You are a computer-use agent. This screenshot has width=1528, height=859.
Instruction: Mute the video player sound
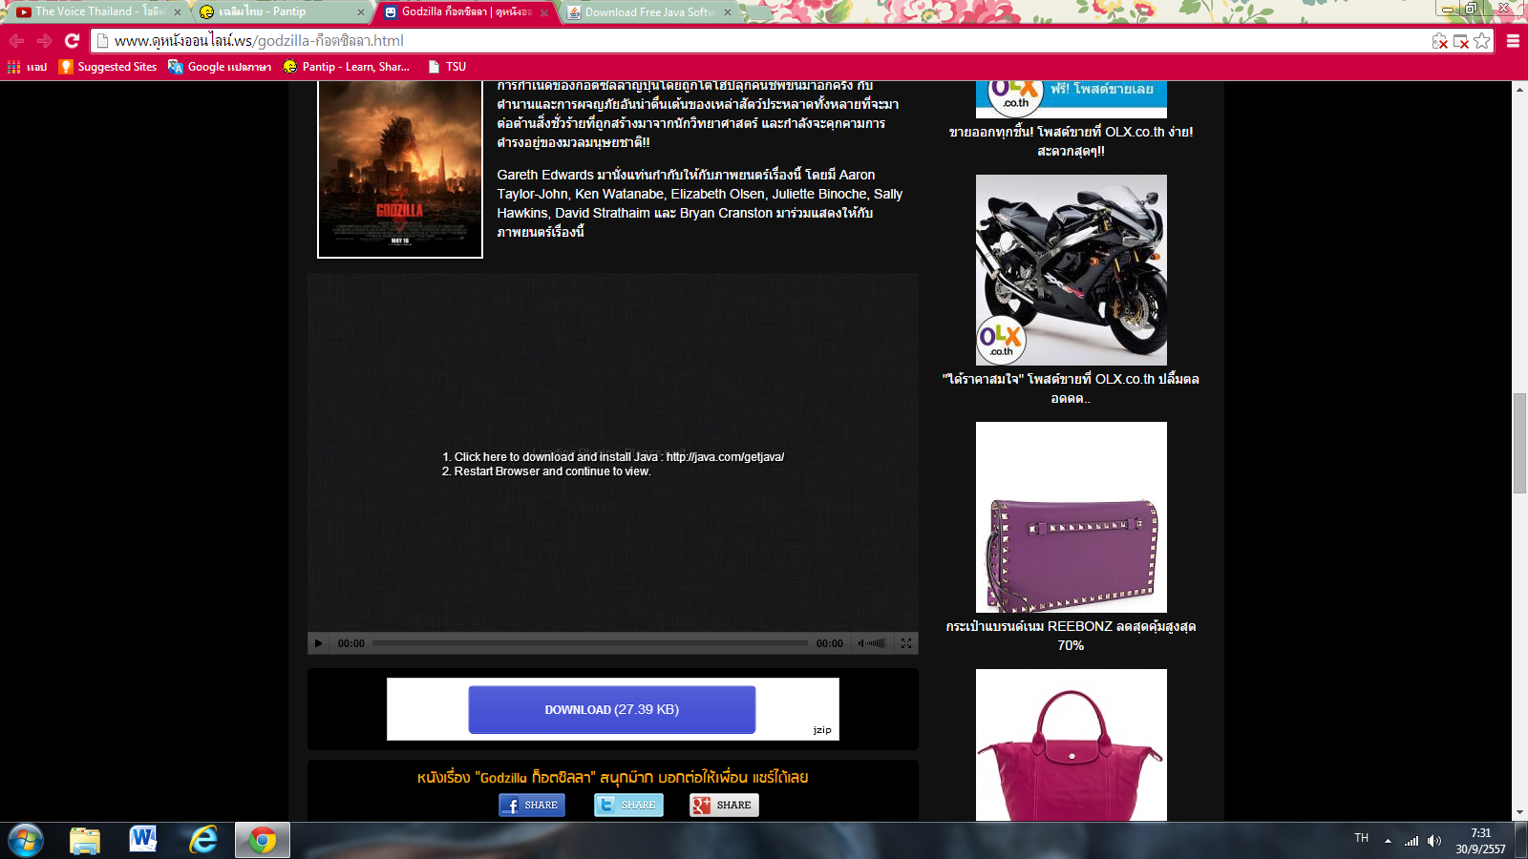pos(861,643)
